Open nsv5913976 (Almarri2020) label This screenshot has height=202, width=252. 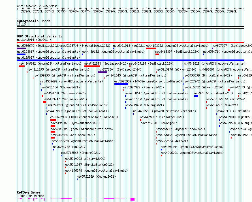(176, 69)
